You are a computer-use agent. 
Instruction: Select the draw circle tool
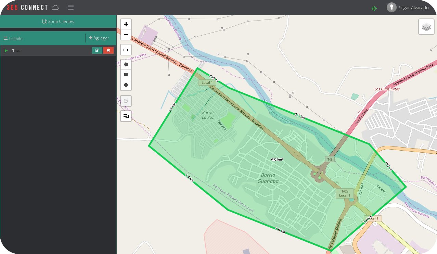click(126, 85)
